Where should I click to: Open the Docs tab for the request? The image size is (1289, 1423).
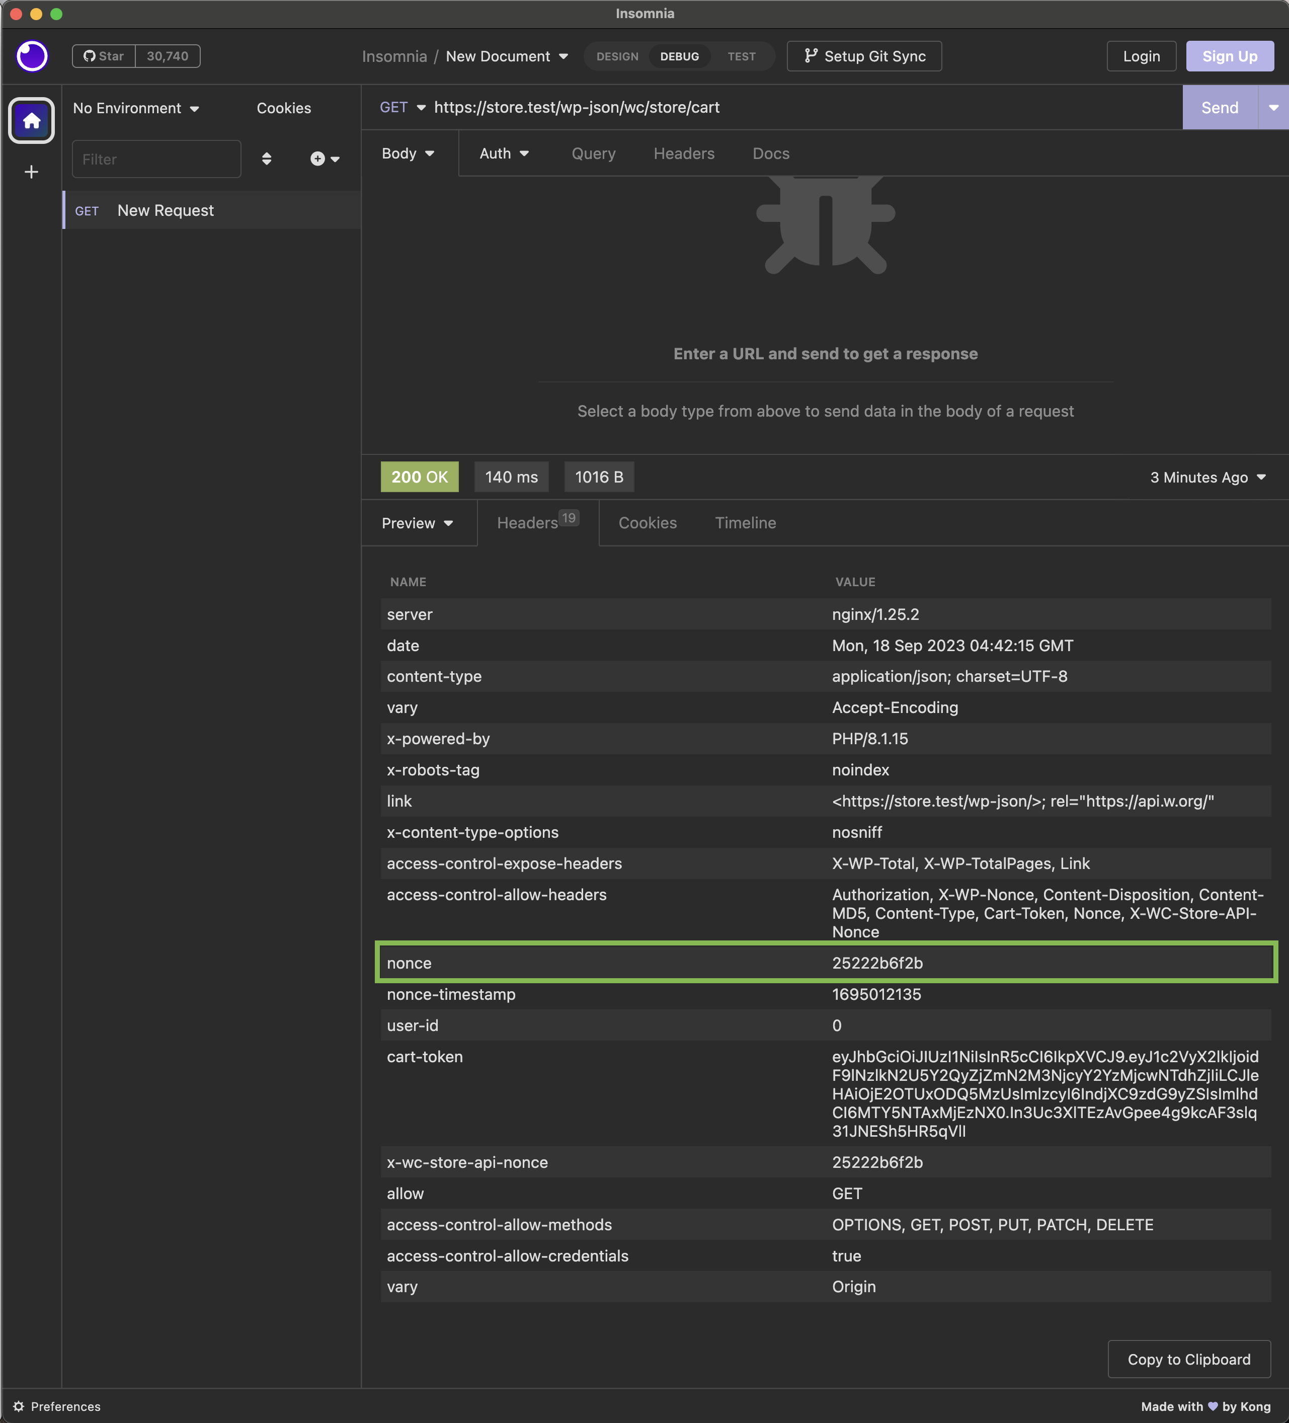click(x=770, y=153)
